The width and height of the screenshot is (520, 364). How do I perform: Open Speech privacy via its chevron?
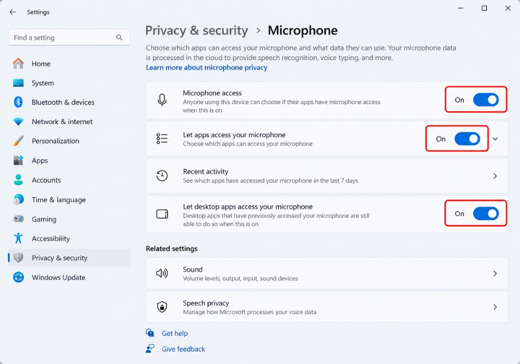click(x=495, y=307)
